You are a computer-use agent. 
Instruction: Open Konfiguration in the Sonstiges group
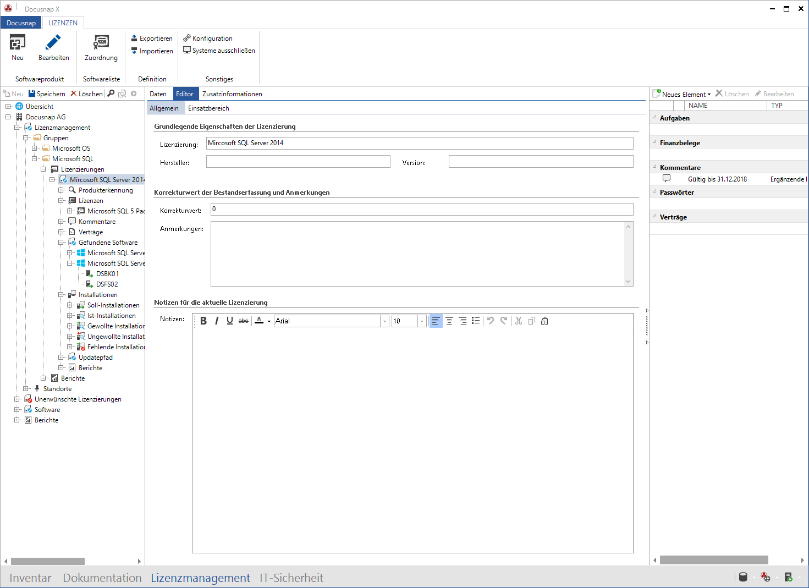tap(208, 39)
